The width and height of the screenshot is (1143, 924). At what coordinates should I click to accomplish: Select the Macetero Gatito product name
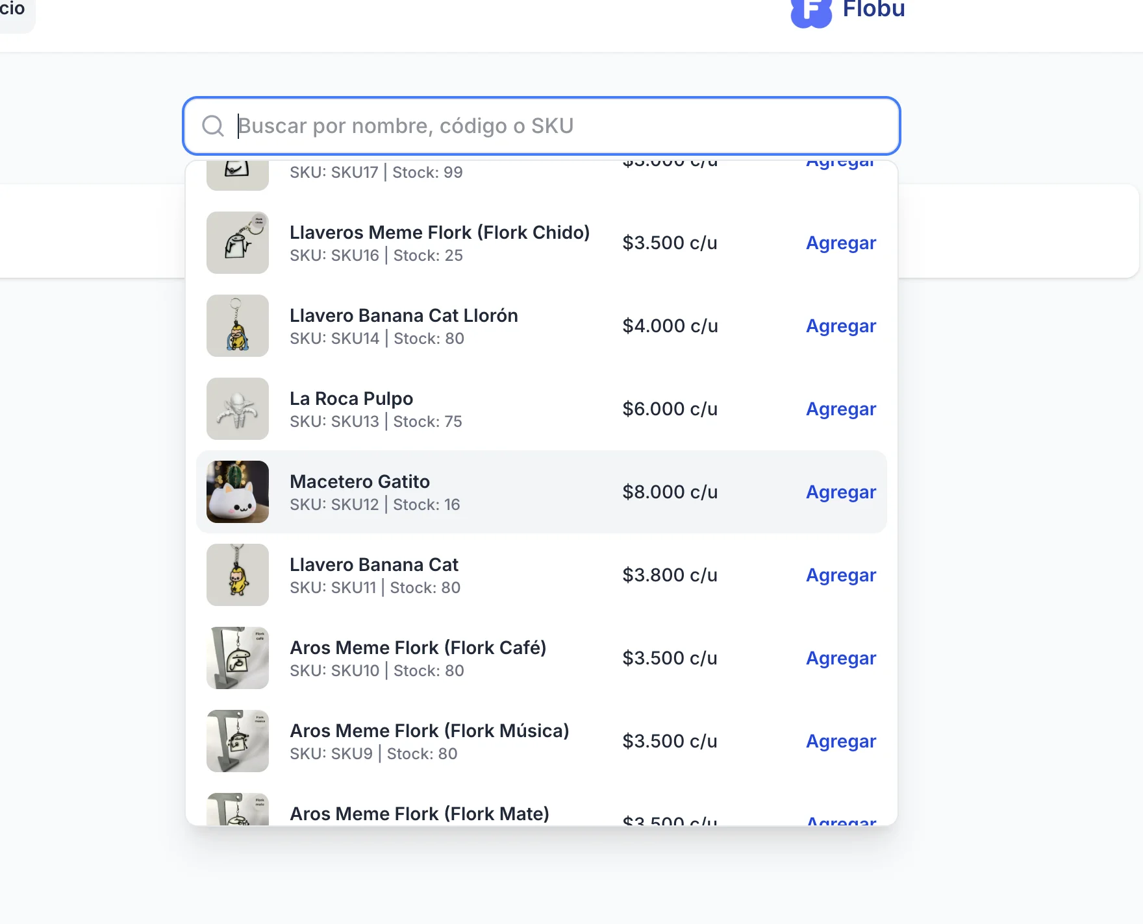pos(359,481)
